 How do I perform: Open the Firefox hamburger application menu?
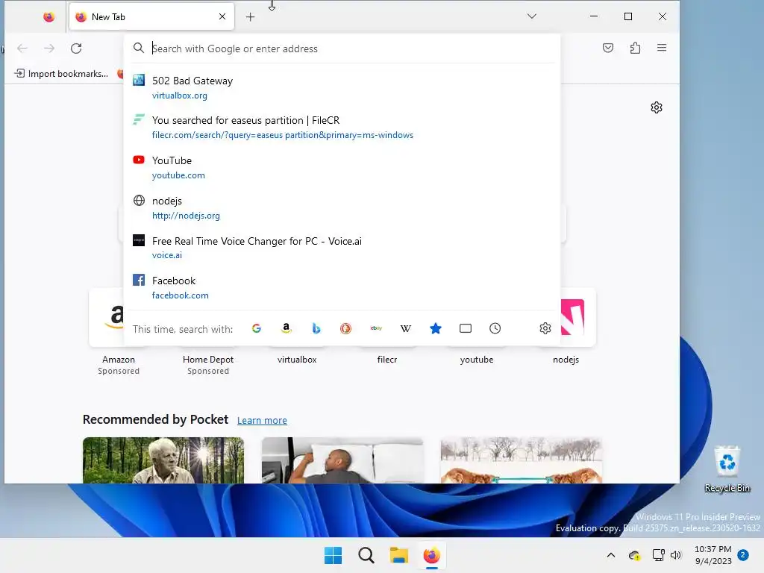point(662,48)
